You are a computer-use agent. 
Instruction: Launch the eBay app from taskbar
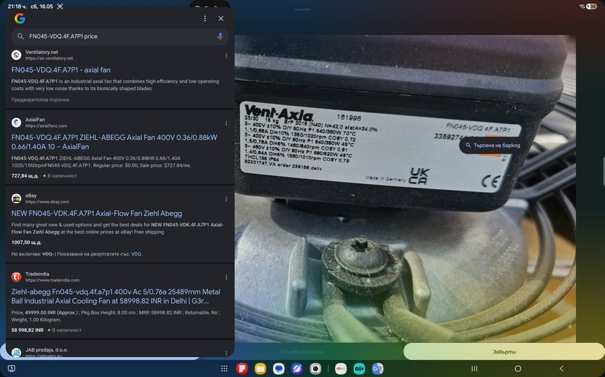[x=341, y=369]
